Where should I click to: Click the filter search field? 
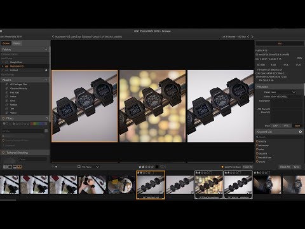(25, 136)
